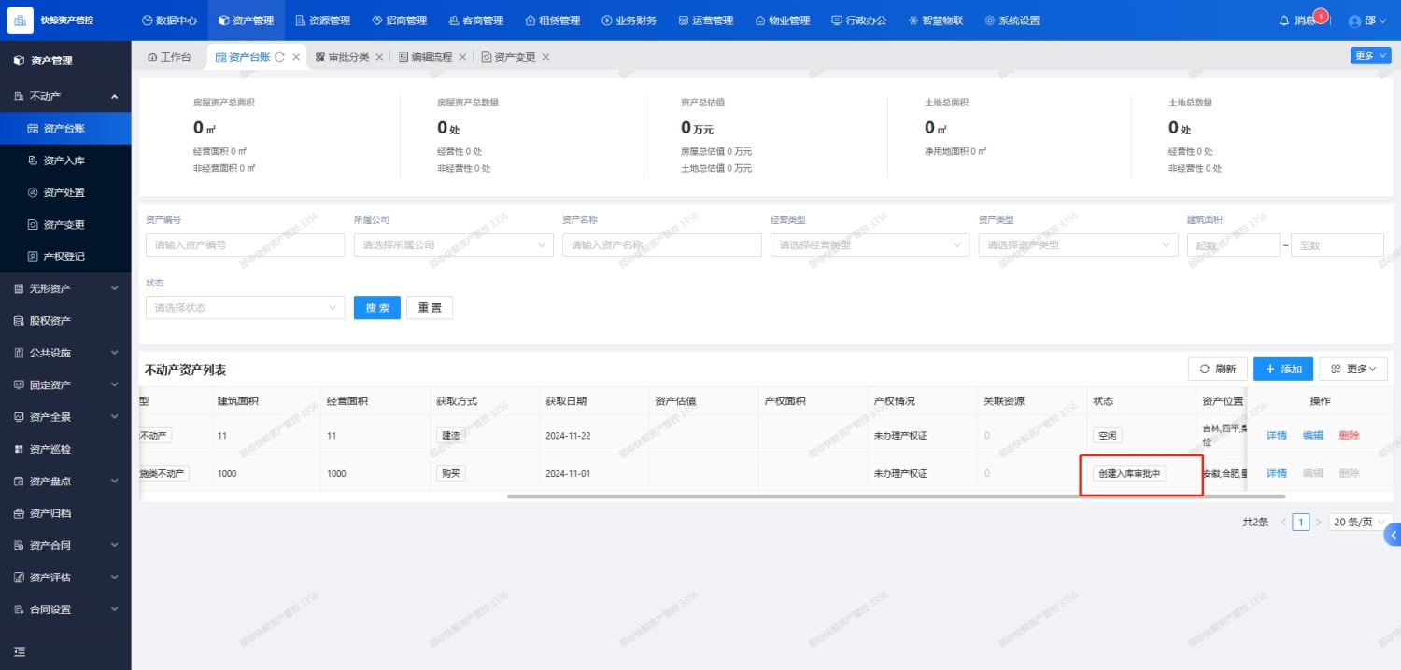Expand the 合同设置 sidebar group
Viewport: 1401px width, 670px height.
coord(65,609)
